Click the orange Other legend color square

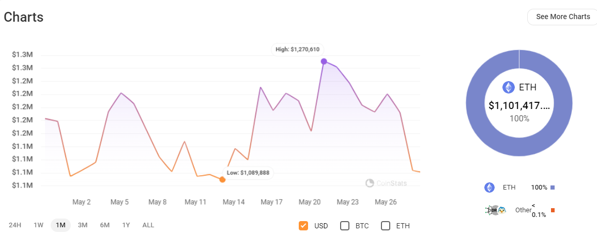[553, 210]
